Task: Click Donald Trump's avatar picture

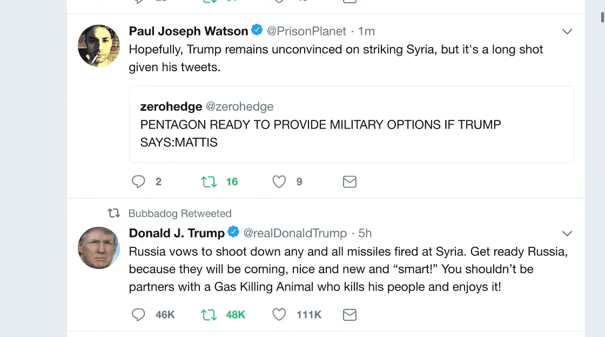Action: click(99, 248)
